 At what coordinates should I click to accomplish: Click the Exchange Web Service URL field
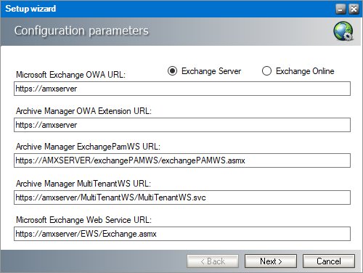(182, 234)
